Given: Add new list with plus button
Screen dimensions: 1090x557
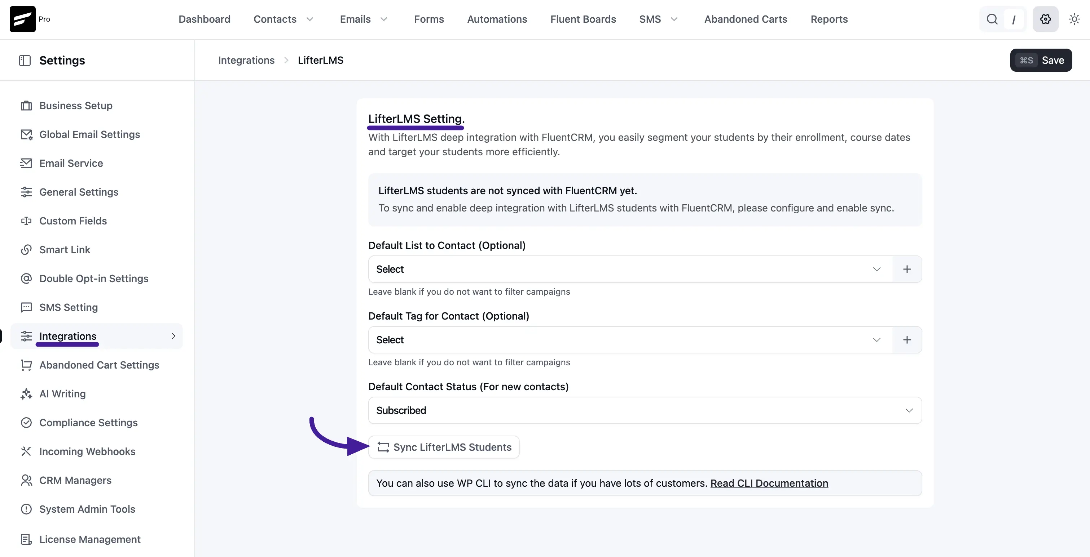Looking at the screenshot, I should pyautogui.click(x=907, y=269).
